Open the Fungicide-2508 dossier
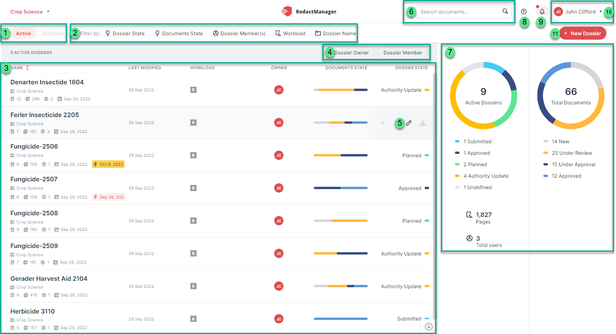Viewport: 616px width, 334px height. tap(34, 213)
